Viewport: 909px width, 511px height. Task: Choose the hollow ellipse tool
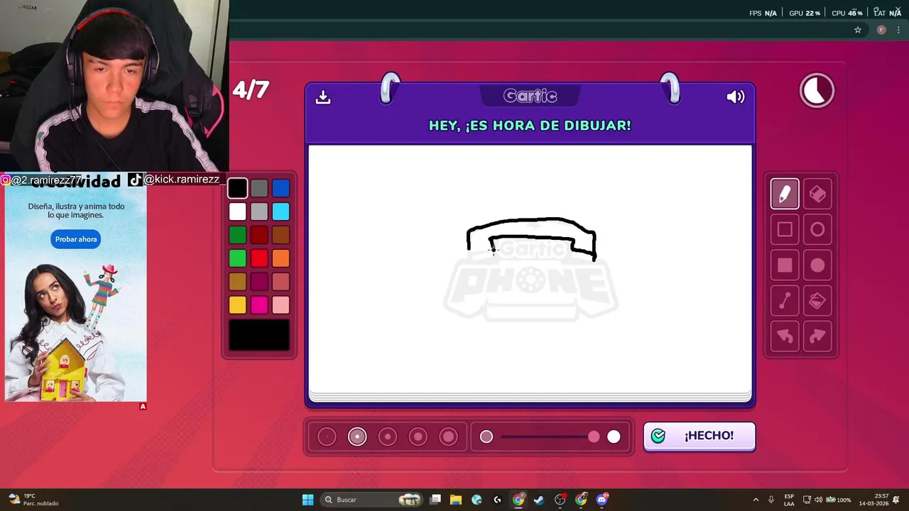817,229
